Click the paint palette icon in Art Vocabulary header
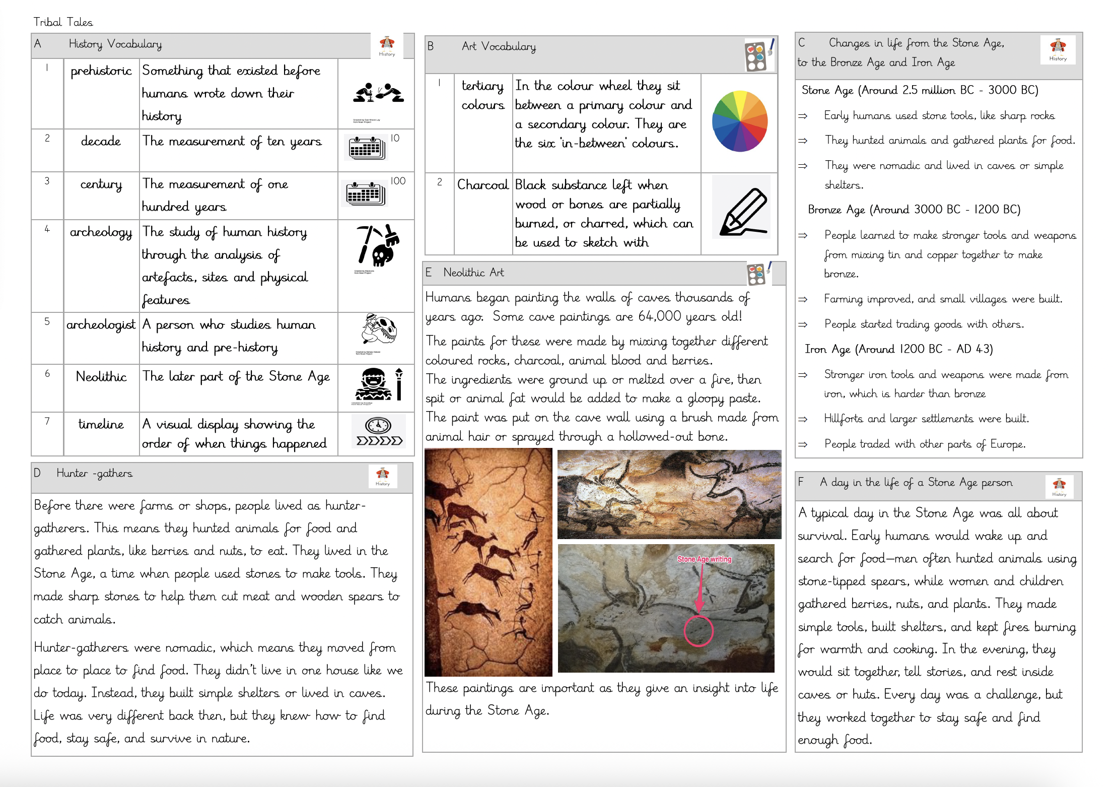The width and height of the screenshot is (1114, 787). pos(758,55)
